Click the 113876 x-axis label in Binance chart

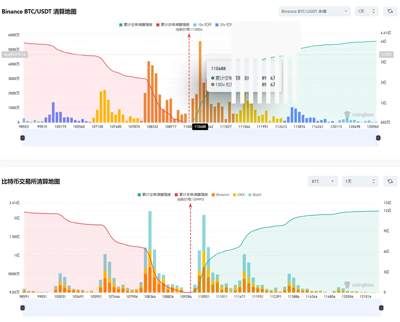pyautogui.click(x=299, y=127)
